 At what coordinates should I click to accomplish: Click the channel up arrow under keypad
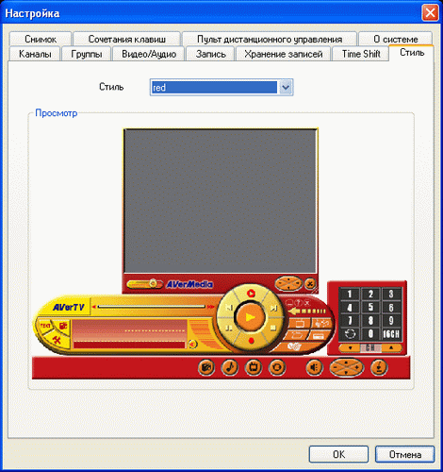[391, 347]
